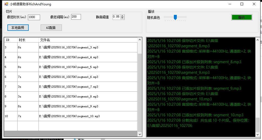Click log panel scroll down arrow

point(257,134)
